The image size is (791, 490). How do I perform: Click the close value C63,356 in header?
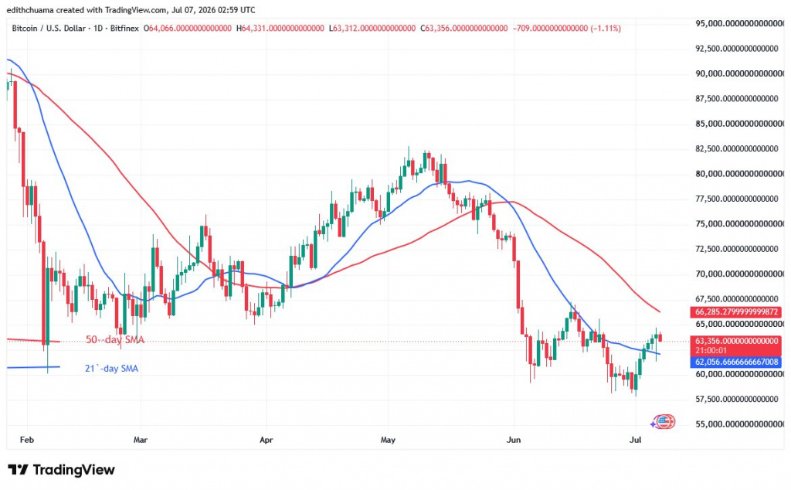[x=464, y=29]
